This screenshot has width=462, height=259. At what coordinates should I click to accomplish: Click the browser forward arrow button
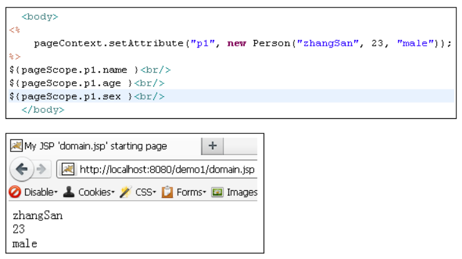(41, 170)
